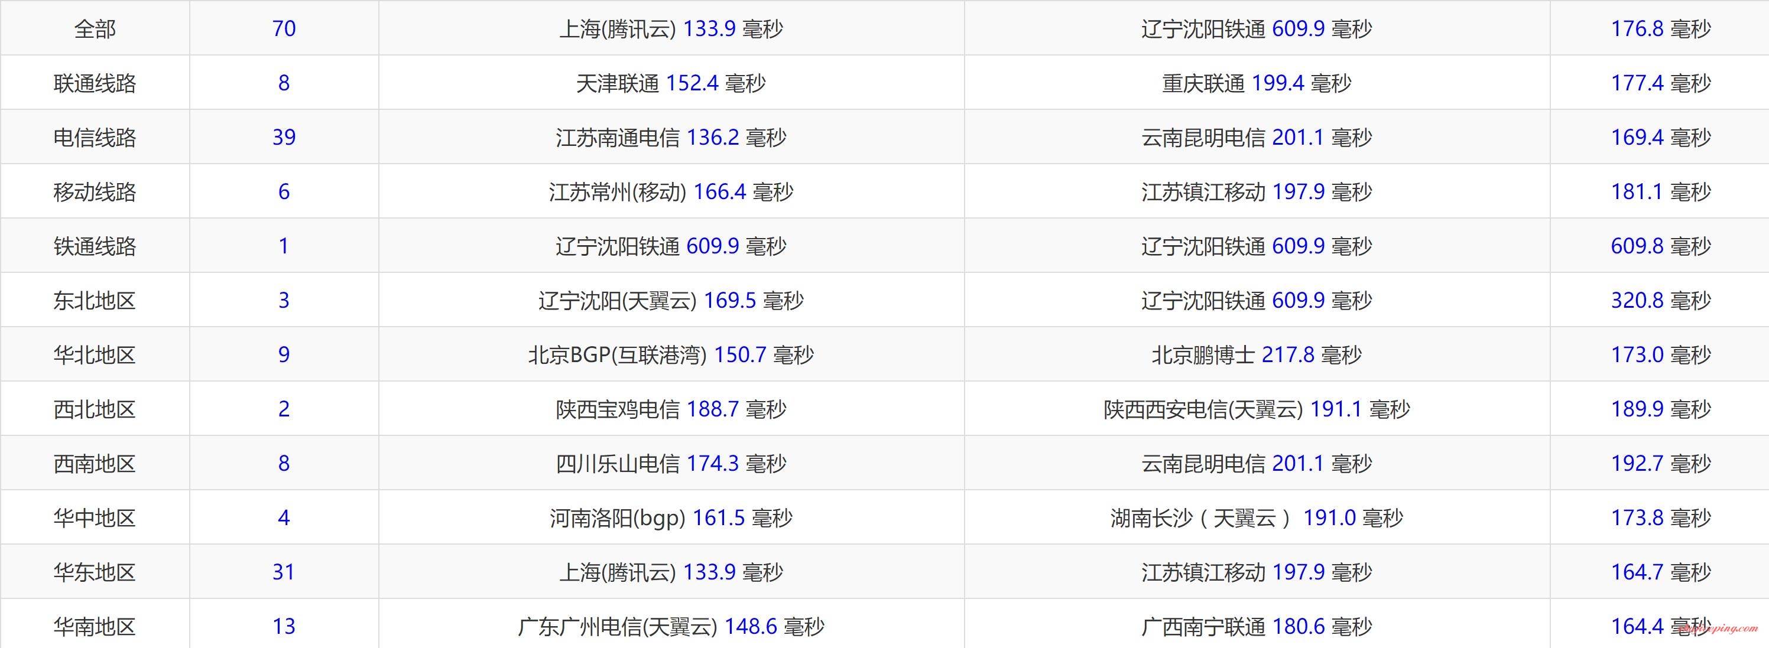
Task: Click the 东北地区 row label
Action: click(x=95, y=300)
